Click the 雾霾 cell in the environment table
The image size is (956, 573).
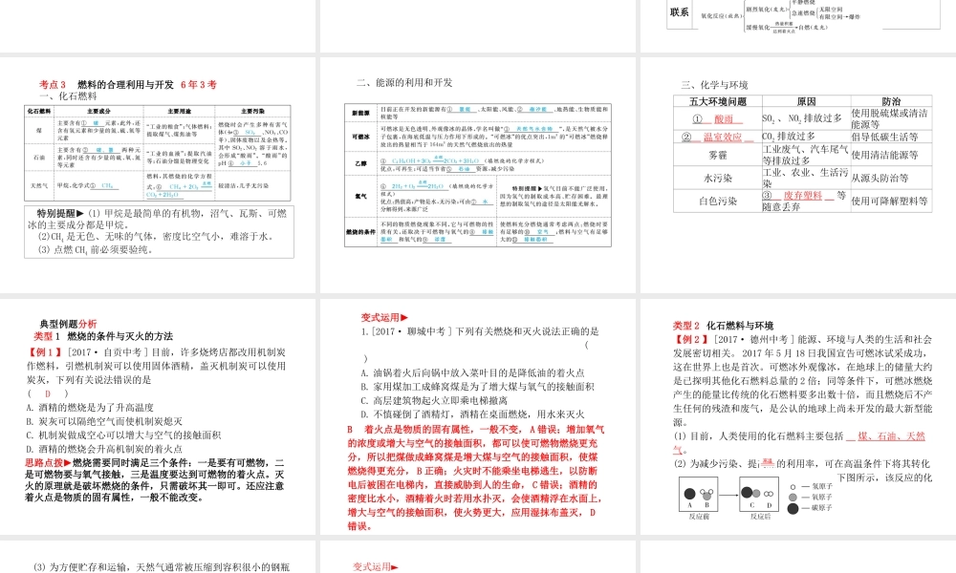[x=718, y=156]
